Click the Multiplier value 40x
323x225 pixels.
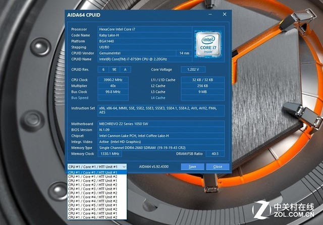pyautogui.click(x=113, y=86)
